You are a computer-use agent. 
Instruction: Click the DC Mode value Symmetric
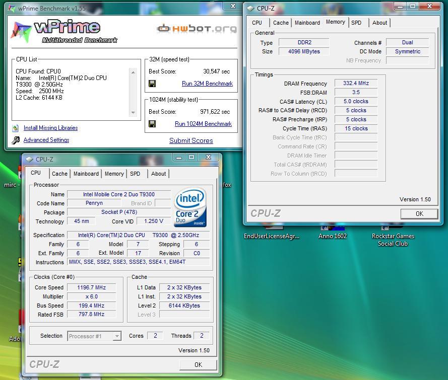(x=407, y=51)
